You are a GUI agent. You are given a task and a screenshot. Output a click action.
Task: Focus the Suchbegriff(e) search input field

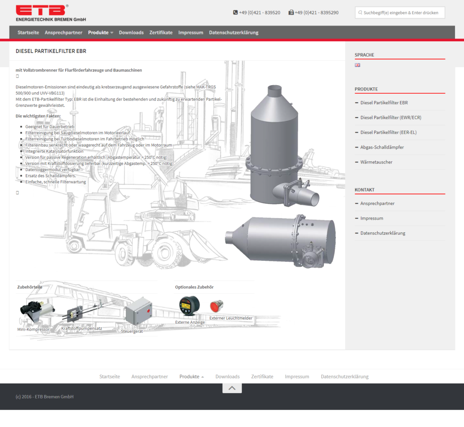[400, 13]
